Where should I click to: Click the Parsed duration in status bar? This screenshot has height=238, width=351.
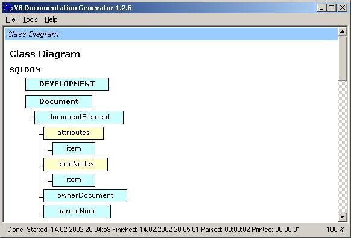(x=225, y=230)
